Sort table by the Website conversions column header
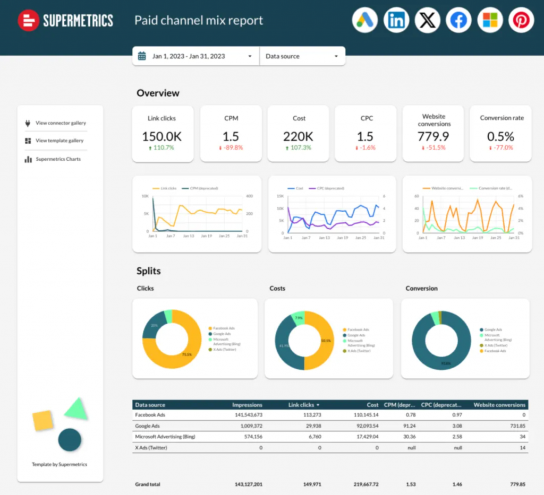 click(x=499, y=405)
